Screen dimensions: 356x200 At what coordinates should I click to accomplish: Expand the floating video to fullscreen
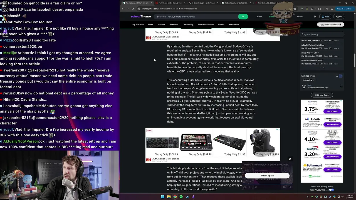(x=290, y=187)
